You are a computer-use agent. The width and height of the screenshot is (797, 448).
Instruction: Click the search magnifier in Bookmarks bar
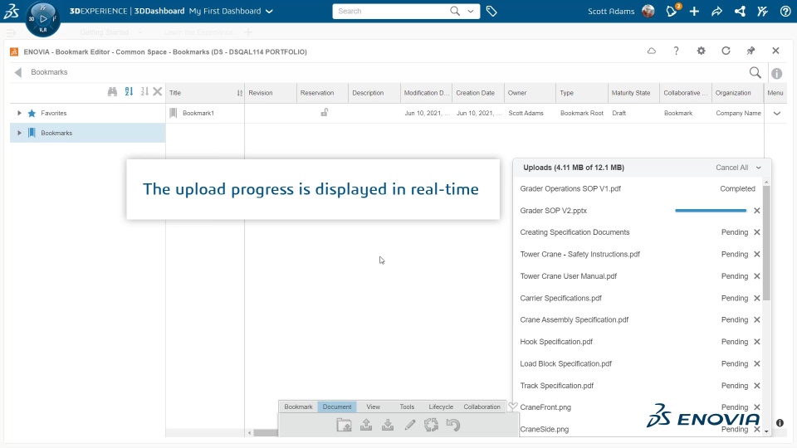point(755,73)
